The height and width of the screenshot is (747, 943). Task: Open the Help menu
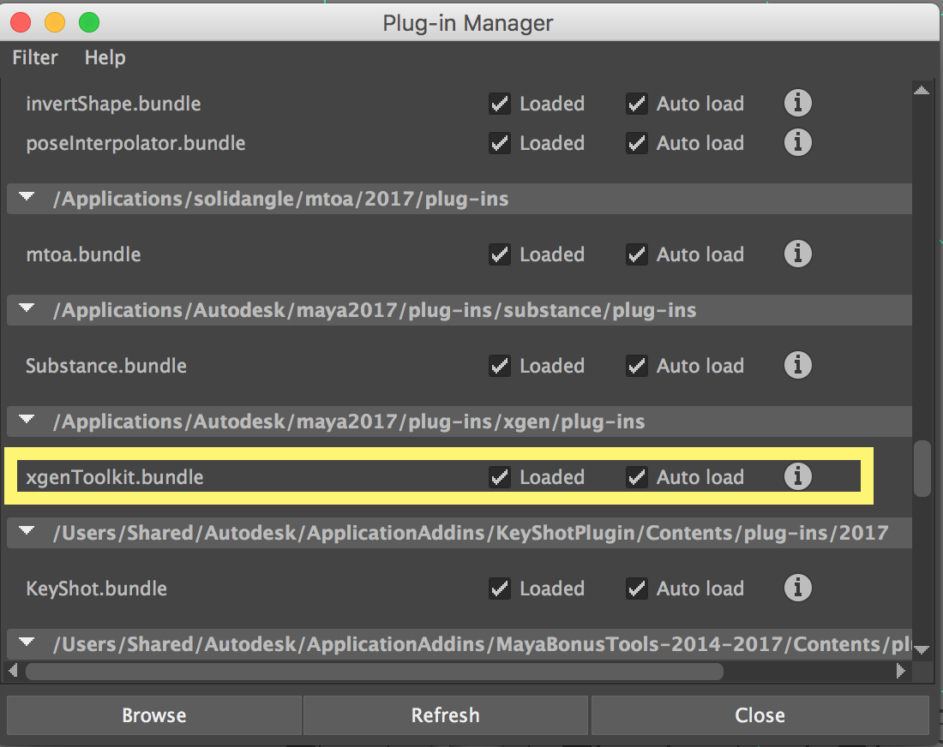(105, 57)
